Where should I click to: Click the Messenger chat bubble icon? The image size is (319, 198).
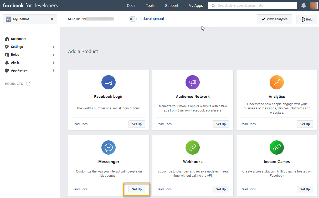tap(109, 147)
